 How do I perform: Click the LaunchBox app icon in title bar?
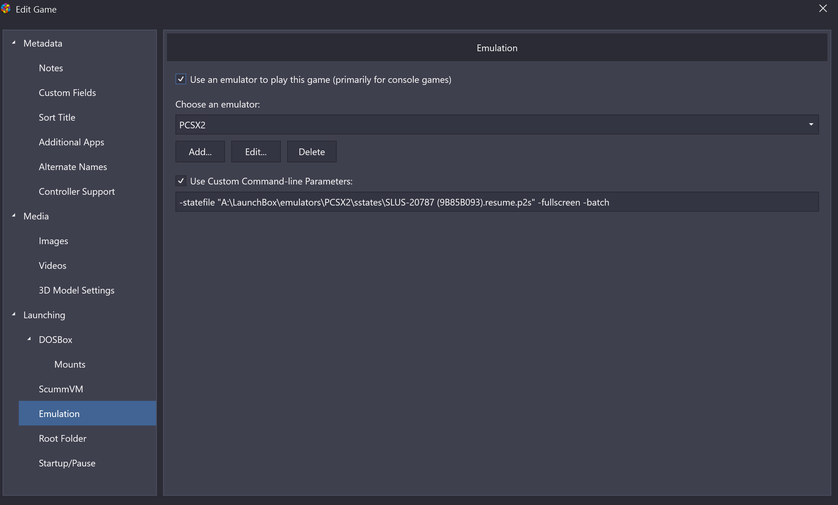tap(5, 8)
